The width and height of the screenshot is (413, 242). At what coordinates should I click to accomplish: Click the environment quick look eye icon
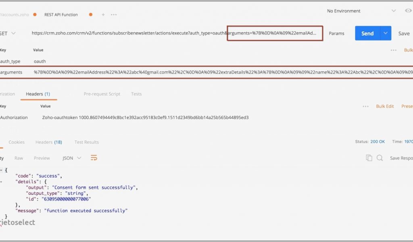(x=408, y=11)
